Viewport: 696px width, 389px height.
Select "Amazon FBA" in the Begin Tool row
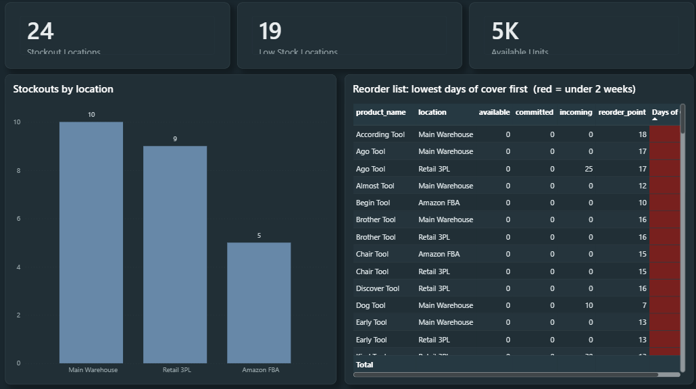(439, 203)
